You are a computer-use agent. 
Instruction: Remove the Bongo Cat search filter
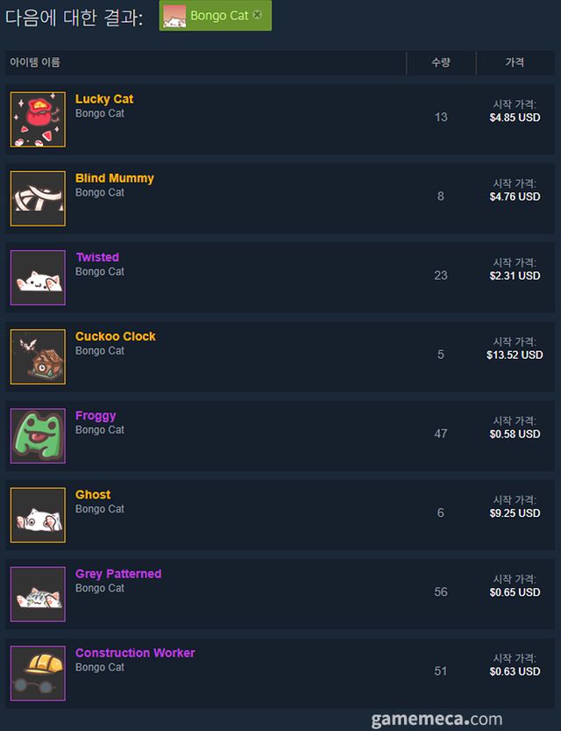tap(257, 16)
